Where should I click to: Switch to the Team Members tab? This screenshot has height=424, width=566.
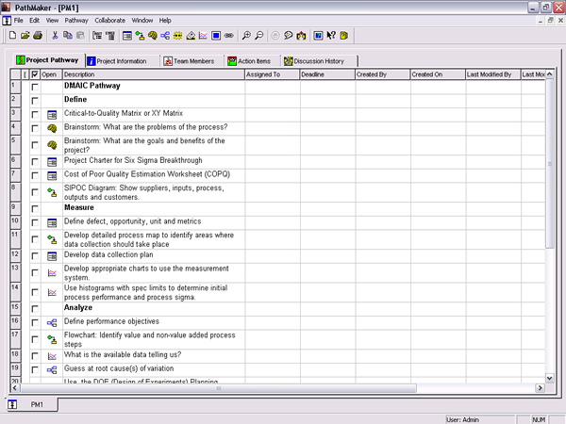point(191,61)
